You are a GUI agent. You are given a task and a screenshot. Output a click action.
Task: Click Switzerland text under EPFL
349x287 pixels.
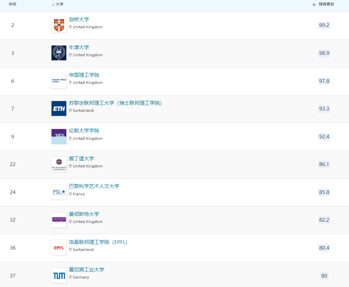pyautogui.click(x=83, y=250)
